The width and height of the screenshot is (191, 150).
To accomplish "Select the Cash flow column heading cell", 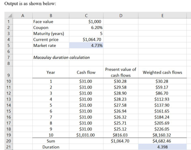I will [x=86, y=72].
